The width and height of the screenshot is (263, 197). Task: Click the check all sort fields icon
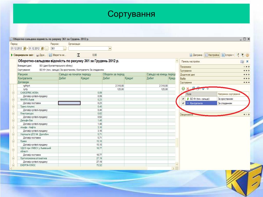(x=193, y=88)
